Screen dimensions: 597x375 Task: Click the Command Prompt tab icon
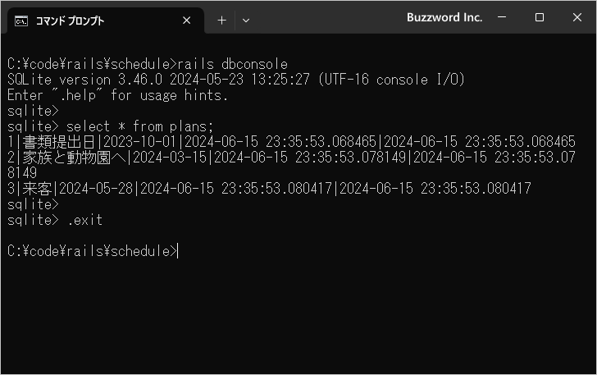point(21,21)
